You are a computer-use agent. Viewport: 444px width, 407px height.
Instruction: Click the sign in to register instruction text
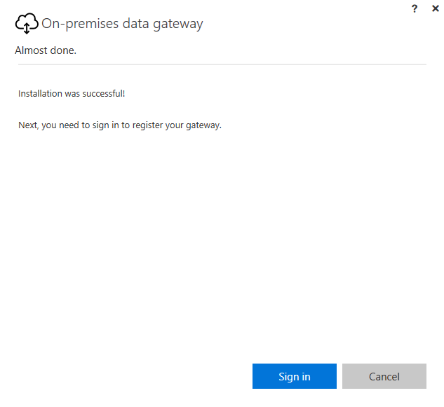(120, 125)
